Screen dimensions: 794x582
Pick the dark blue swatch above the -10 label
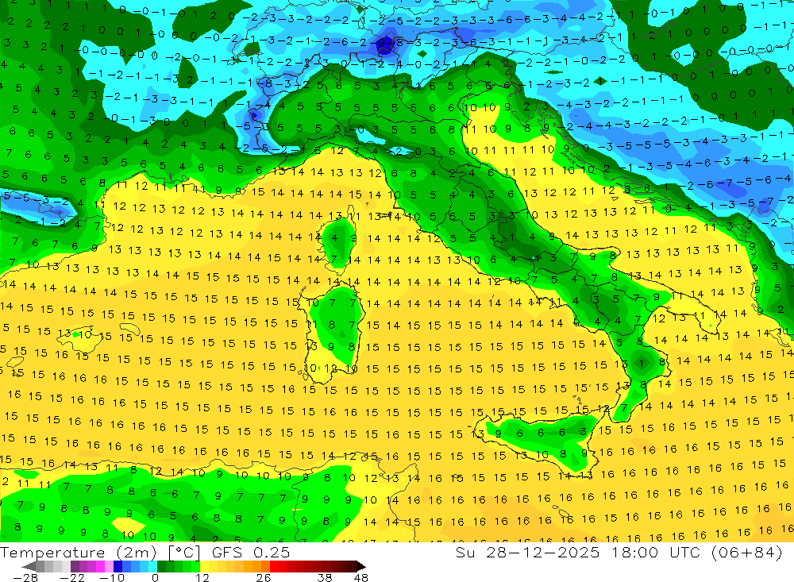point(118,567)
